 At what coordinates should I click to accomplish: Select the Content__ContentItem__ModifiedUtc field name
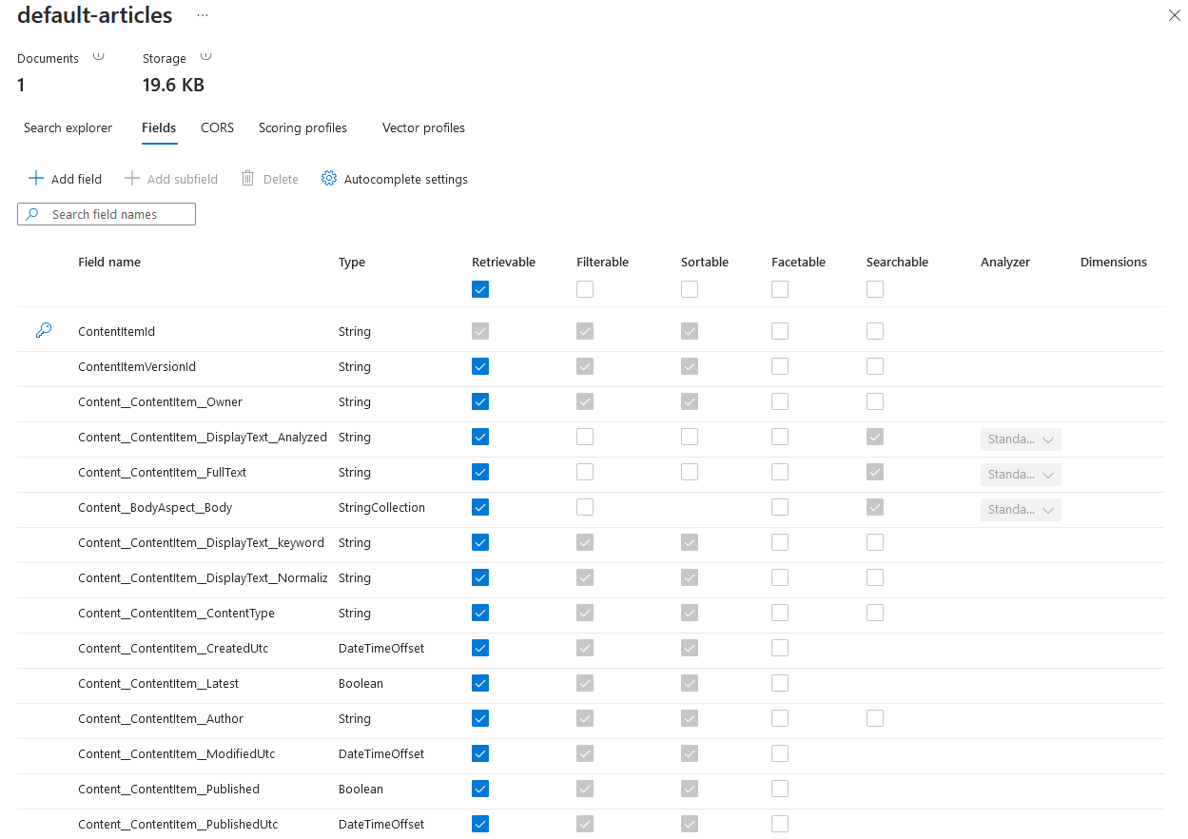(177, 753)
